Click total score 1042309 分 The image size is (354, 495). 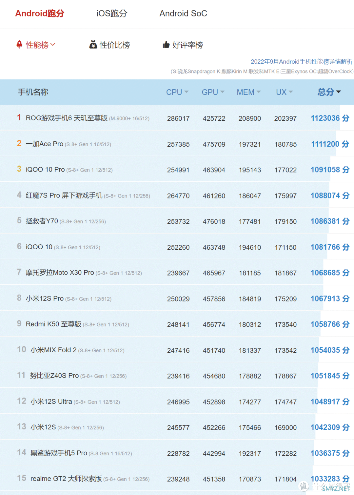click(330, 427)
